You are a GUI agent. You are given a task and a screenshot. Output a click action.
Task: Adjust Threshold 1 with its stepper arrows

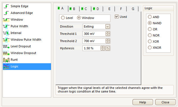108,34
